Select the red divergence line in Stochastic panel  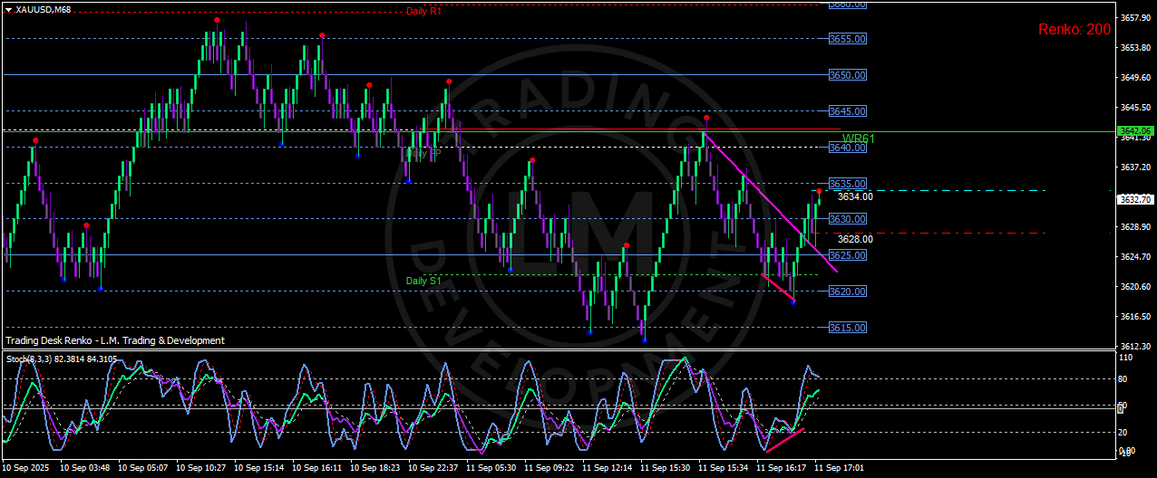[785, 439]
